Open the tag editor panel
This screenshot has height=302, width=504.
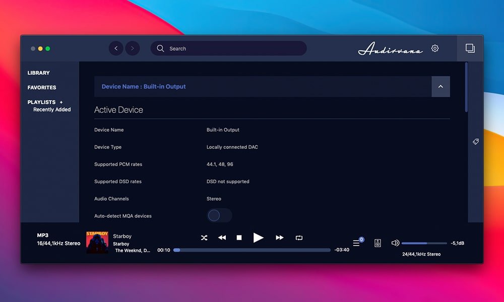476,142
